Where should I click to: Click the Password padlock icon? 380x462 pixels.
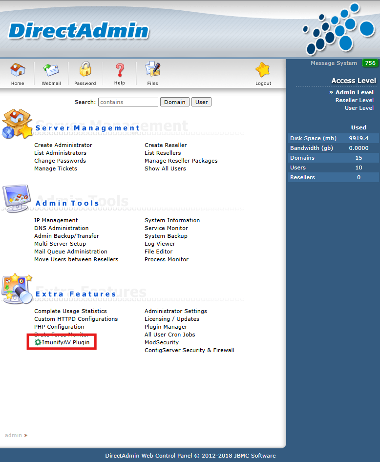pyautogui.click(x=85, y=69)
